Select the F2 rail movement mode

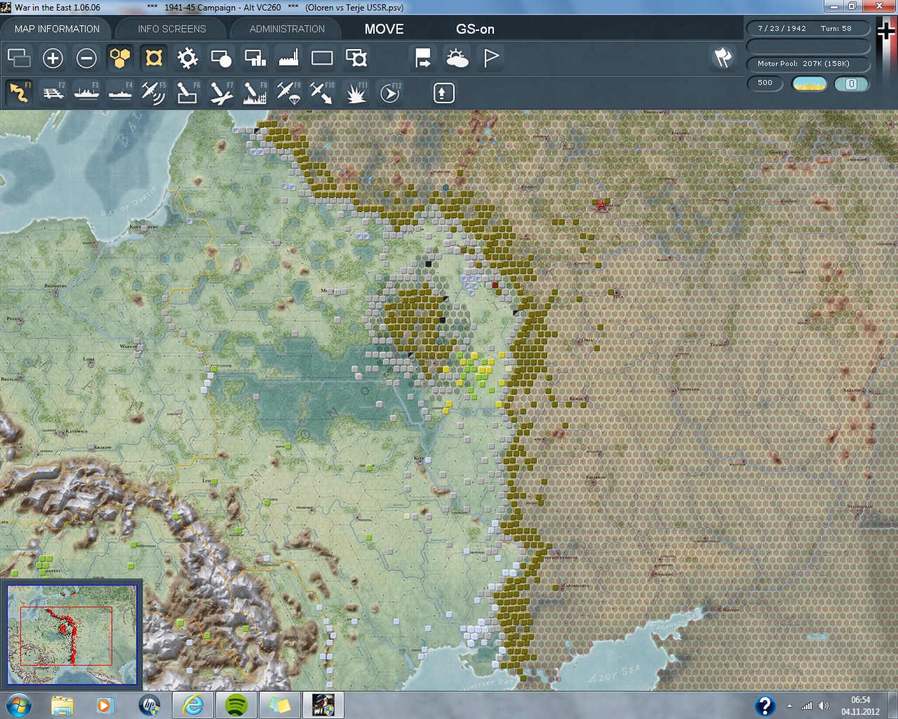coord(53,93)
